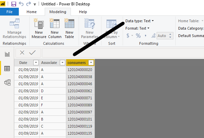This screenshot has width=204, height=138.
Task: Open the Quick Access Toolbar customize arrow
Action: (x=35, y=4)
